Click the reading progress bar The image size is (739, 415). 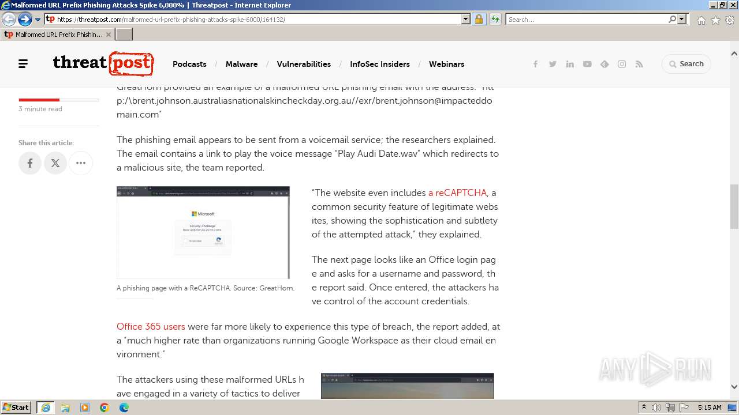click(x=59, y=100)
